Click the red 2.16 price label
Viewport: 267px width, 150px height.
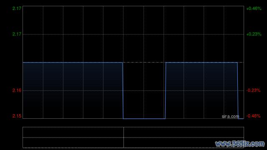(17, 90)
